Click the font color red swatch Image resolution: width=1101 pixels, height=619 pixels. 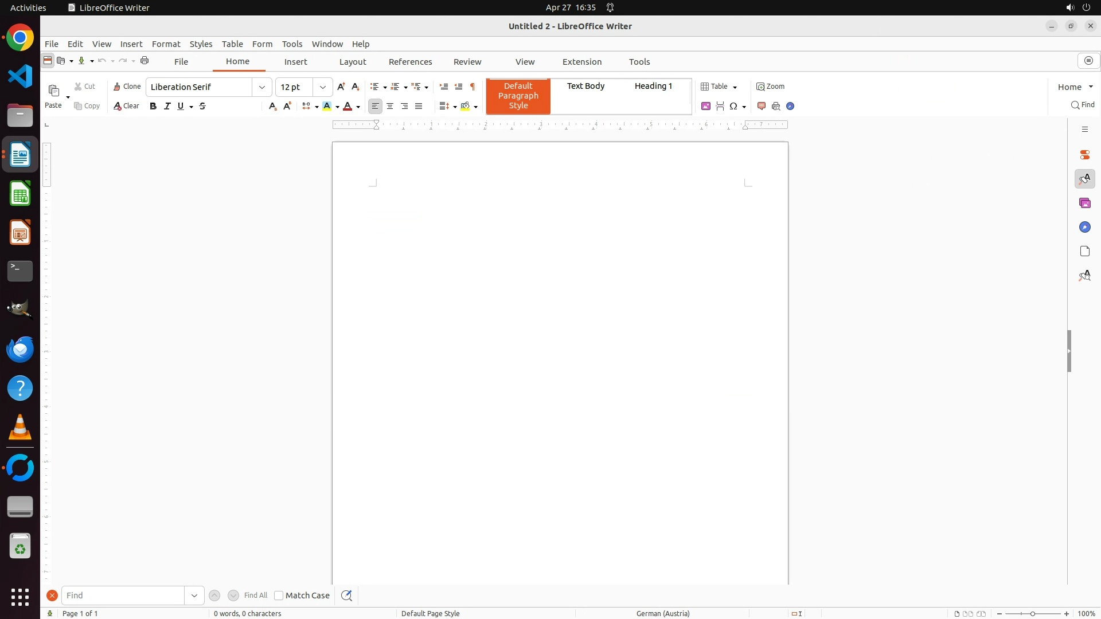pos(348,106)
